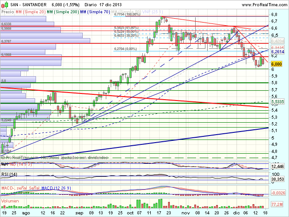The image size is (289, 217).
Task: Select the RSI (14) indicator label
Action: coord(9,174)
